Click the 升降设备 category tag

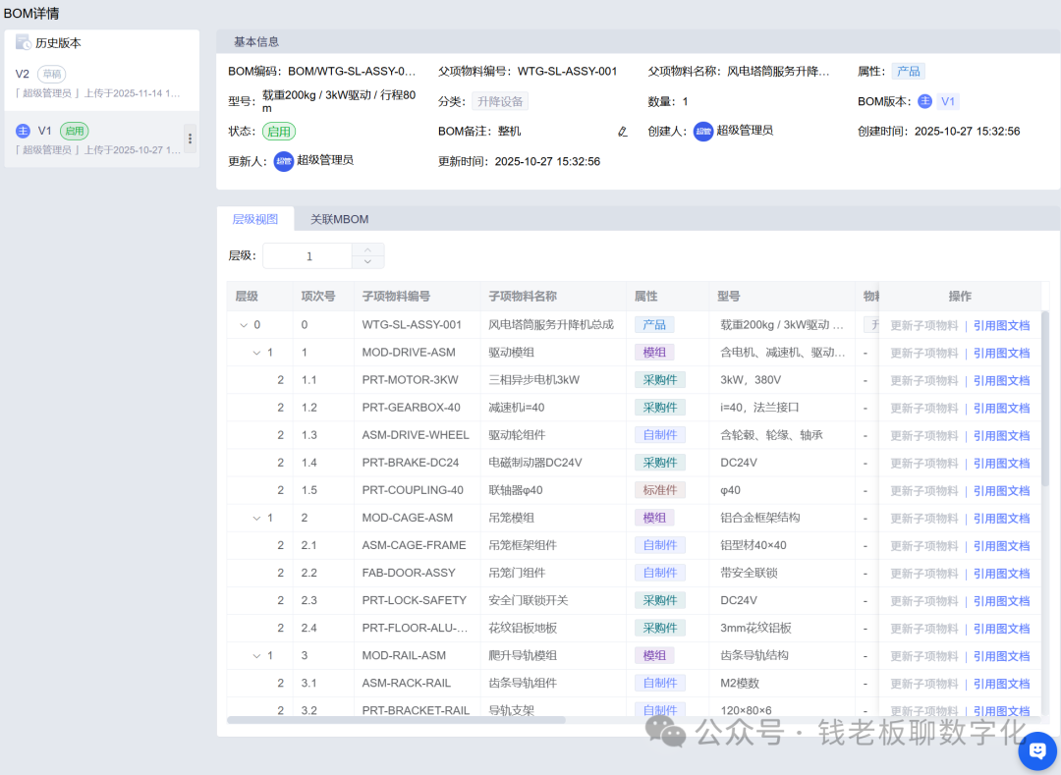500,101
